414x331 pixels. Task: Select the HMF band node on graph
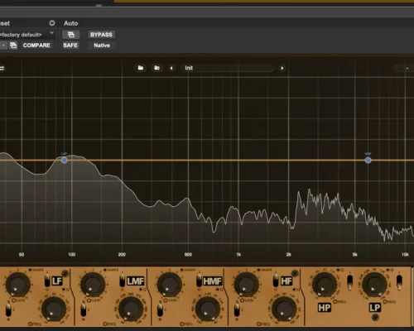(368, 160)
